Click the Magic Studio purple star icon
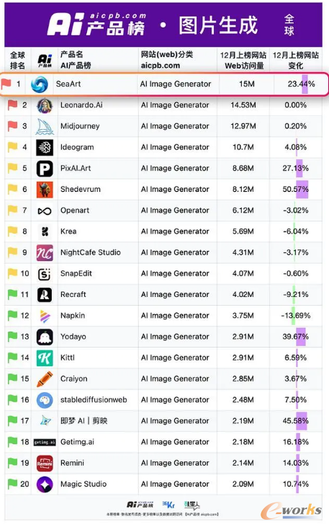Viewport: 329px width, 527px height. 45,484
